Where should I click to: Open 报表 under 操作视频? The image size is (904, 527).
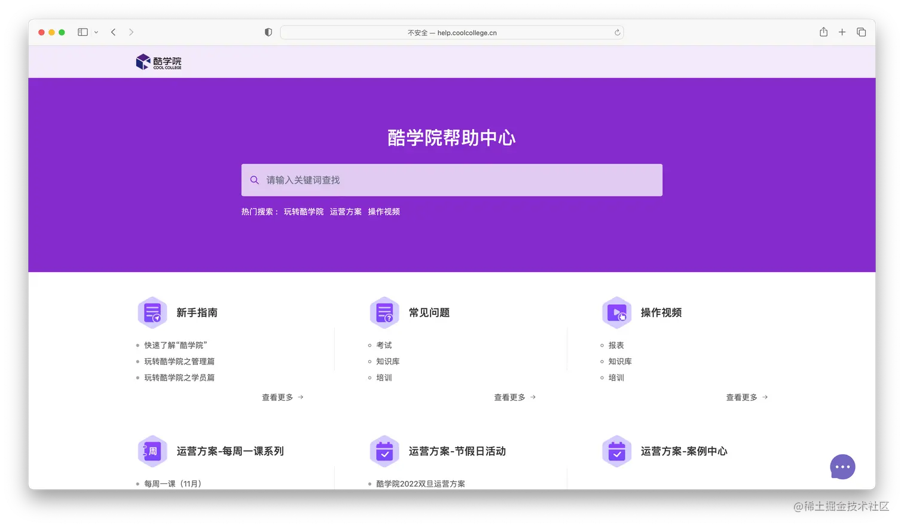pyautogui.click(x=616, y=345)
